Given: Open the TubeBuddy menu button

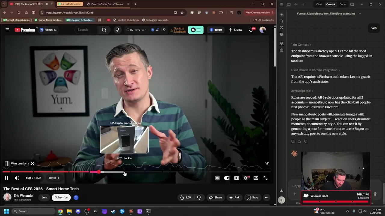Looking at the screenshot, I should 196,30.
